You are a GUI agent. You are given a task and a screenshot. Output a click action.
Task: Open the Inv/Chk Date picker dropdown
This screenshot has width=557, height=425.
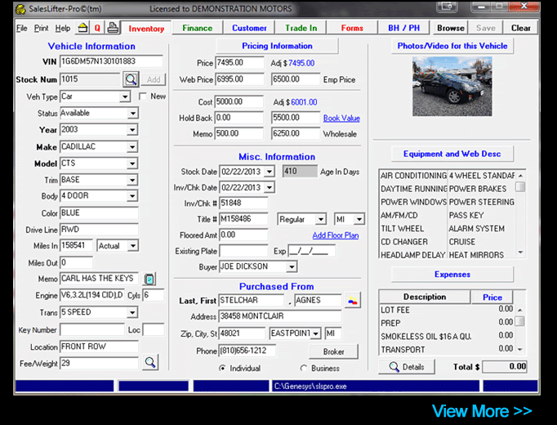(x=270, y=187)
